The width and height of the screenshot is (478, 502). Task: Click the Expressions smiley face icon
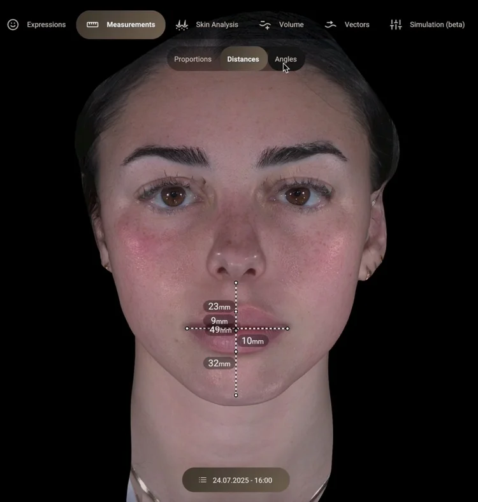[x=13, y=25]
